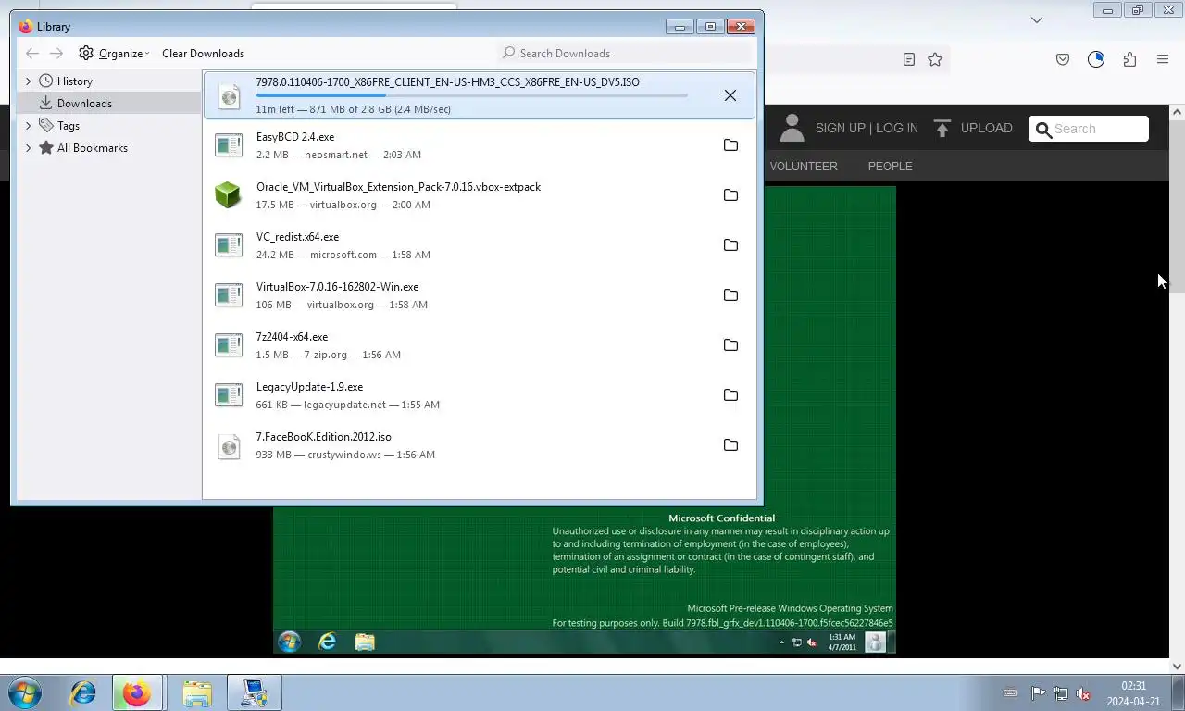This screenshot has width=1185, height=711.
Task: Select Downloads in the Library sidebar
Action: 84,104
